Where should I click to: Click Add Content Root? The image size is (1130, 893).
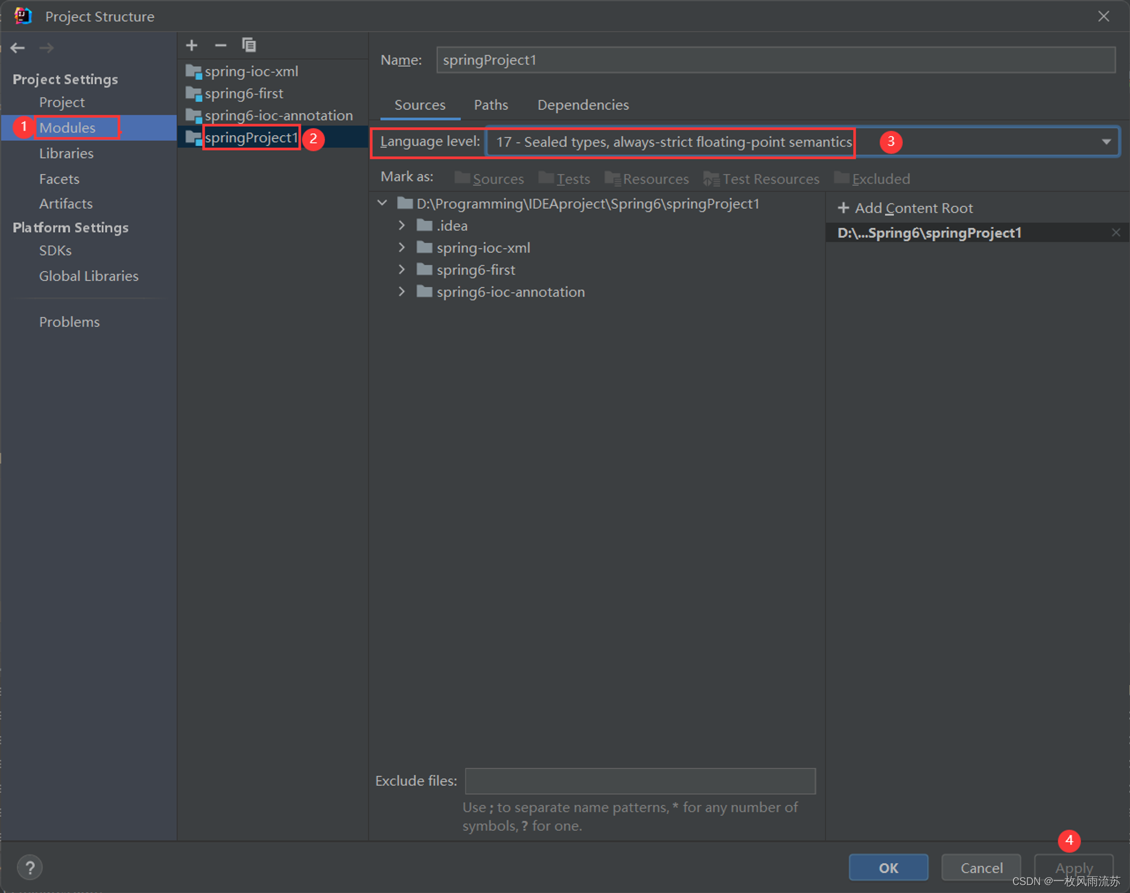click(905, 208)
